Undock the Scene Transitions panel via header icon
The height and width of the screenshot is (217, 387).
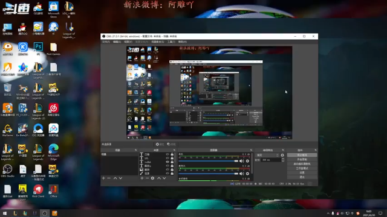click(x=283, y=150)
